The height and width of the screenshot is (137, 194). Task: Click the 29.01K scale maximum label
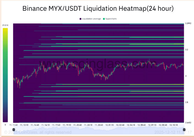(5, 25)
